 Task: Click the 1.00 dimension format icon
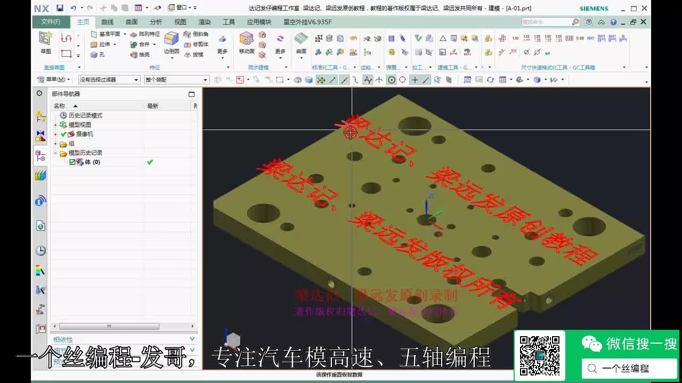tap(515, 38)
